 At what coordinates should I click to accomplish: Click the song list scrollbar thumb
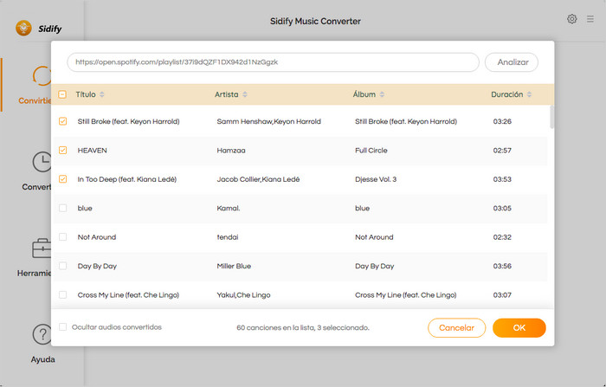pyautogui.click(x=551, y=117)
